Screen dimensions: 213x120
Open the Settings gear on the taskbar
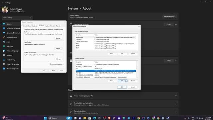point(163,118)
